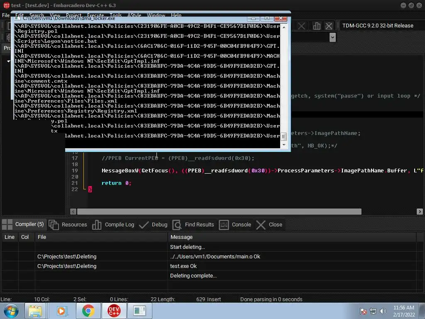This screenshot has height=319, width=425.
Task: Click the Find Results magnifier icon
Action: coord(177,225)
